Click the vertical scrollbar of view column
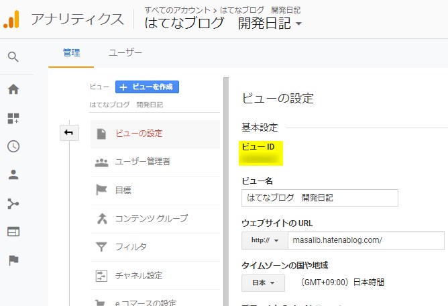This screenshot has width=448, height=306. (x=226, y=192)
